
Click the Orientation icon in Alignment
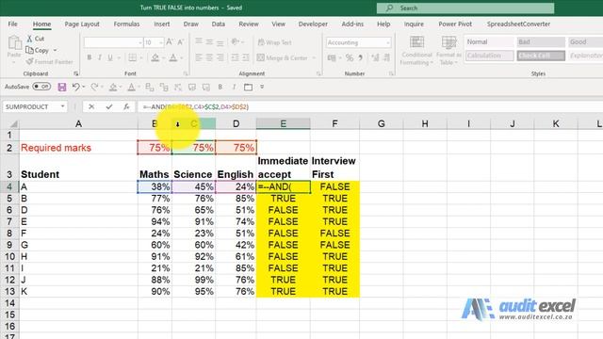[x=235, y=41]
